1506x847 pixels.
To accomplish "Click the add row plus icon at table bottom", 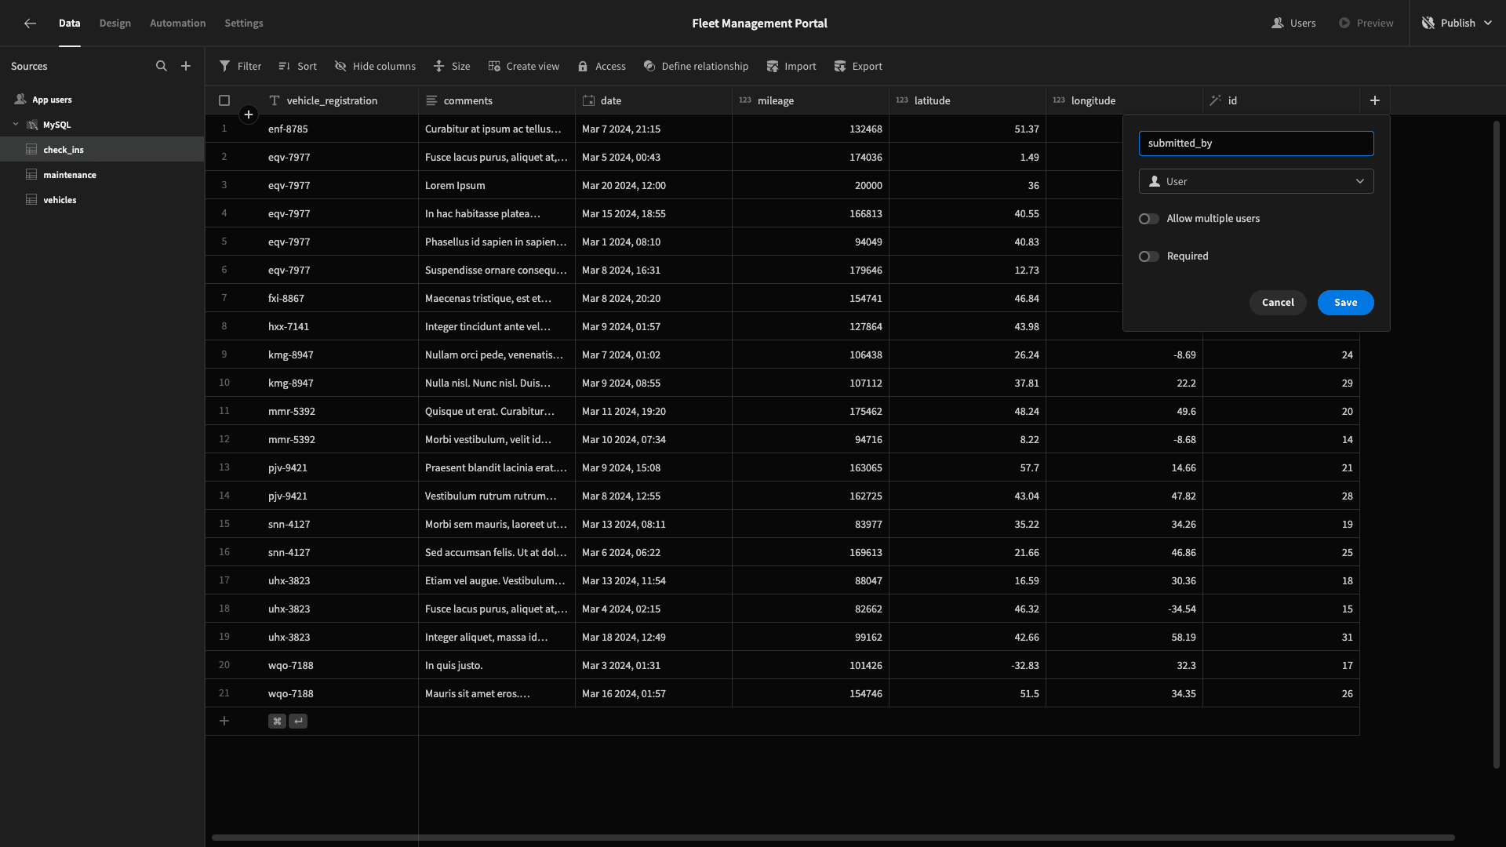I will 224,721.
